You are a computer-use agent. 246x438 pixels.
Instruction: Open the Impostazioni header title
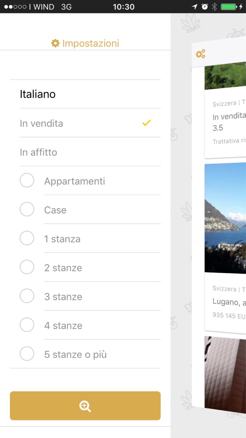(91, 43)
